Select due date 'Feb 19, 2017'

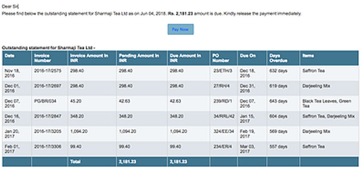pos(247,134)
